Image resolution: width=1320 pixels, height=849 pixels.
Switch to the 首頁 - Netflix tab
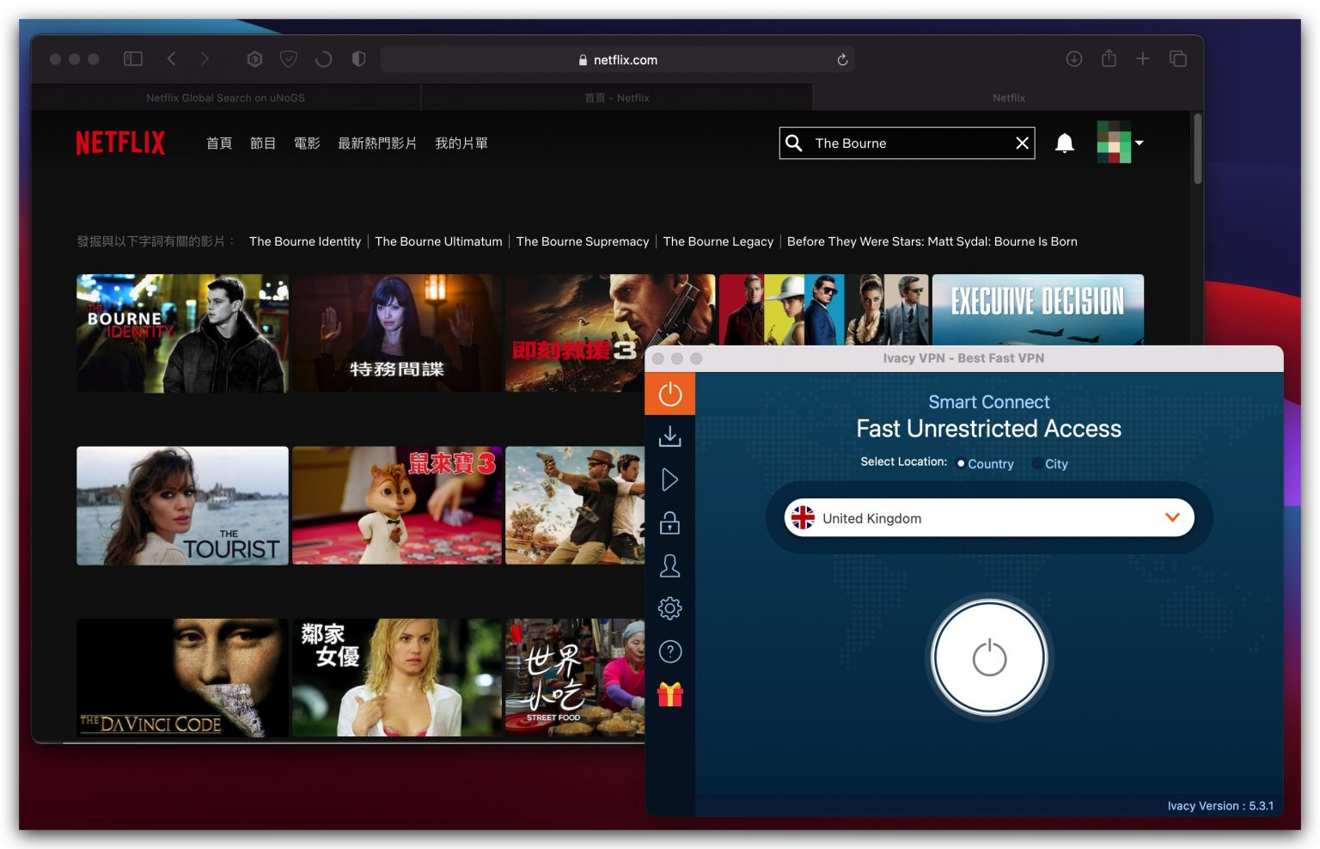coord(617,98)
